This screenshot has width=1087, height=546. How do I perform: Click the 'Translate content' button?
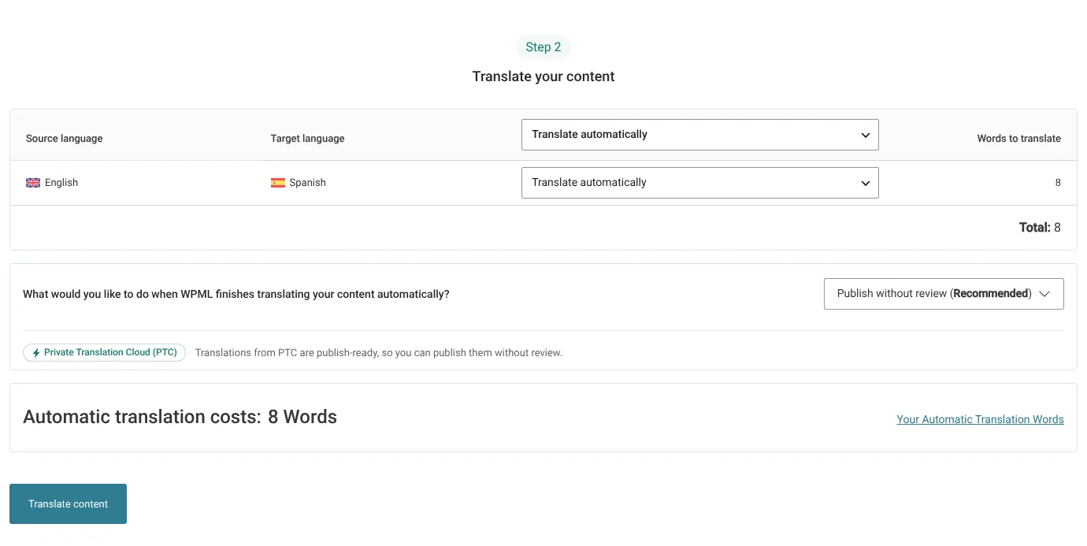tap(68, 504)
